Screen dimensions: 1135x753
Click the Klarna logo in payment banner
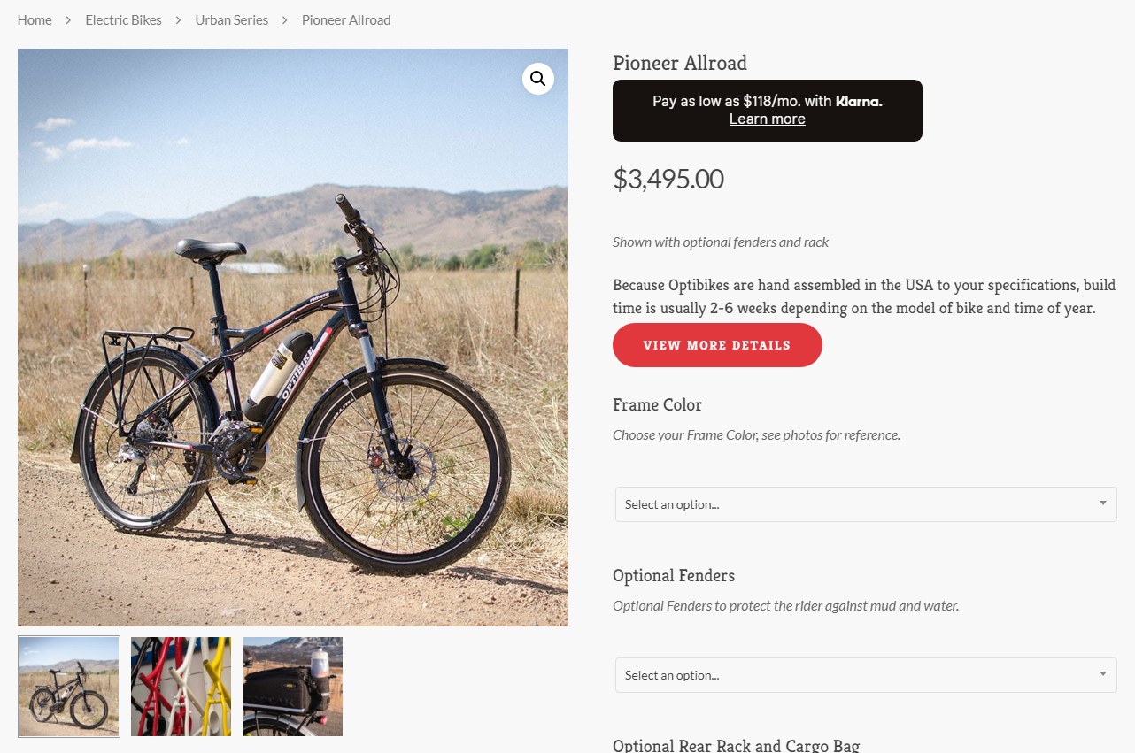point(859,102)
